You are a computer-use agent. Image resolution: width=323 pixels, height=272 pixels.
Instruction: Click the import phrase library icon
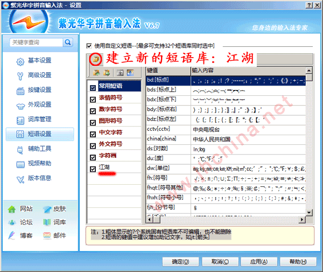pos(96,73)
